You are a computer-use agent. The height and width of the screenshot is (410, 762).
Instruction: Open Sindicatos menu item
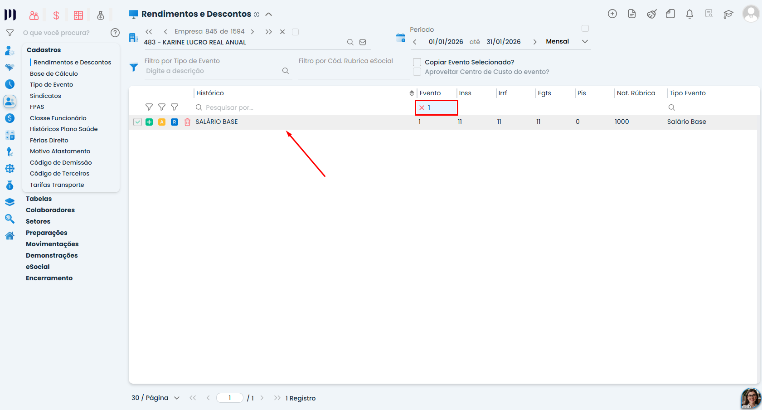(45, 96)
